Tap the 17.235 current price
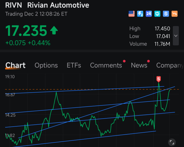184x147 pixels. [x=26, y=31]
